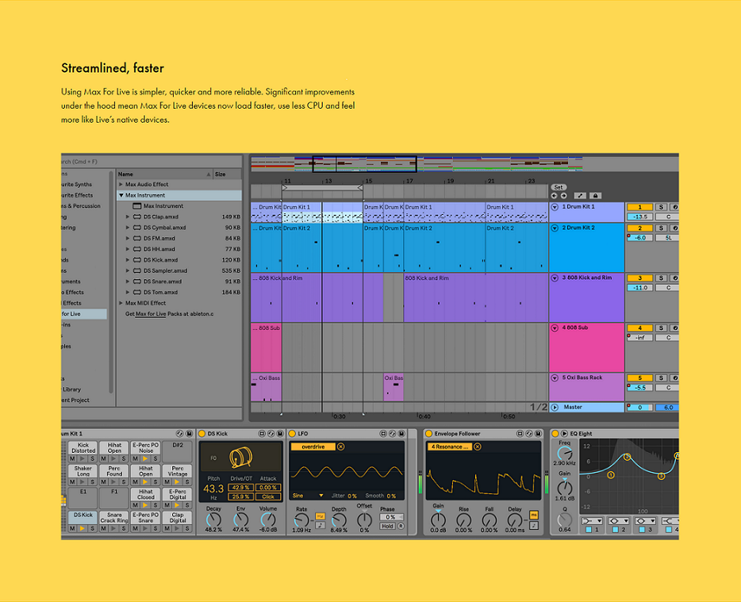Save the LFO device preset
Screen dimensions: 741x602
(401, 433)
